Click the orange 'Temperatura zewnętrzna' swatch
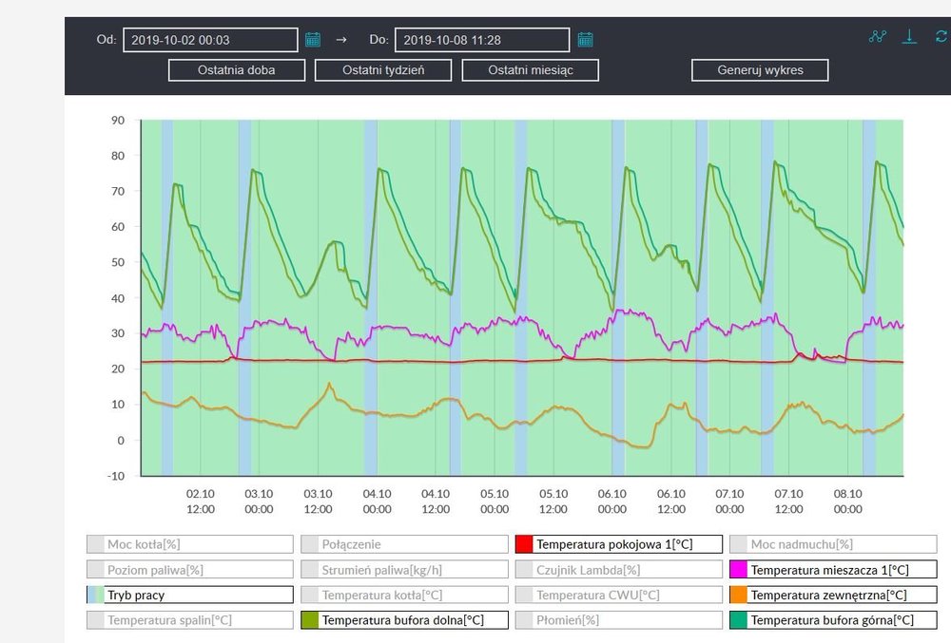 click(738, 595)
